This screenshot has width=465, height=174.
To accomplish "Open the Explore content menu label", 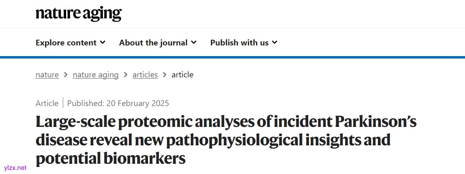I will point(66,43).
